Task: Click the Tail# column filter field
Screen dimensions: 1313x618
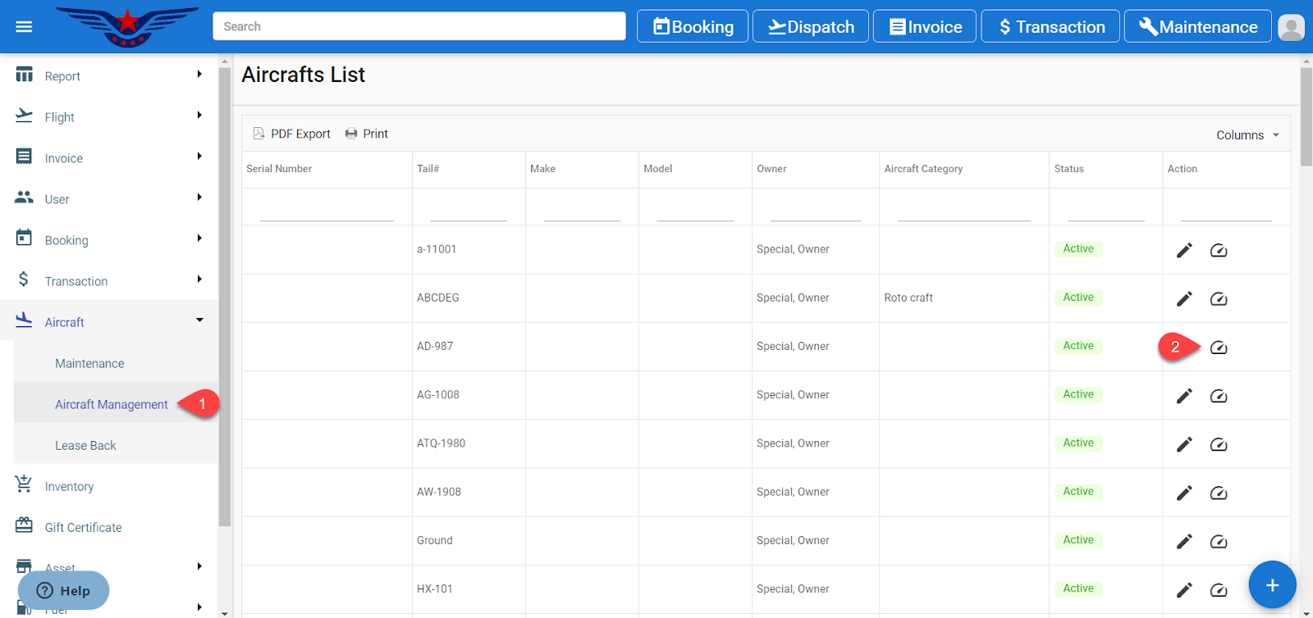Action: point(468,210)
